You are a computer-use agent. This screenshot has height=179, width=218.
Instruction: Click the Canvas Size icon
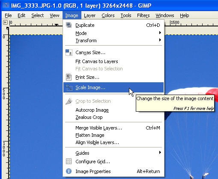pos(69,52)
